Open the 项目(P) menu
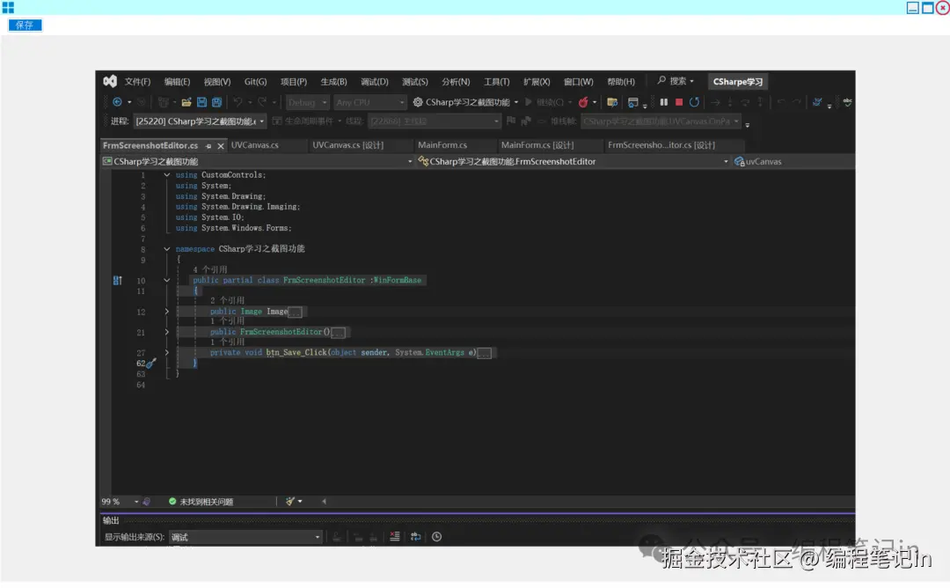This screenshot has height=588, width=950. tap(293, 82)
